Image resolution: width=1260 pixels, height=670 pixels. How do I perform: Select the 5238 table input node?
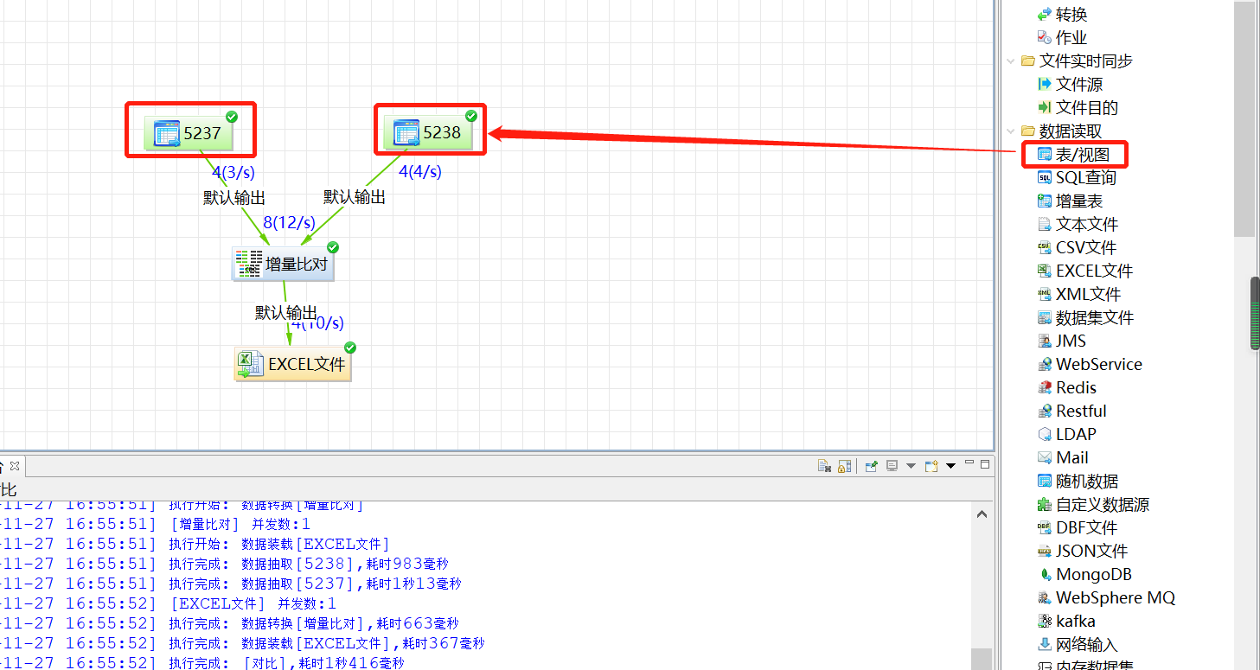pyautogui.click(x=430, y=132)
